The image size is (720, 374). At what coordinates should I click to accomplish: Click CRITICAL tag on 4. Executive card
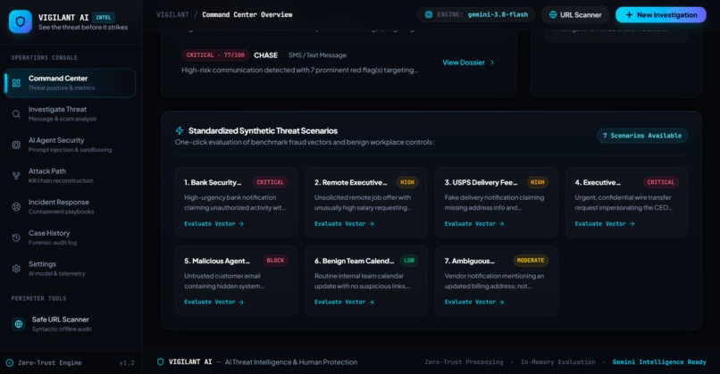click(661, 182)
